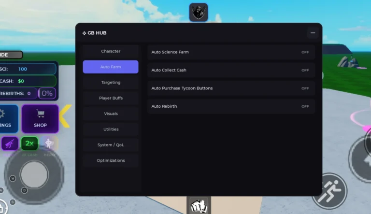Tap the purple flying hero icon

pyautogui.click(x=10, y=143)
